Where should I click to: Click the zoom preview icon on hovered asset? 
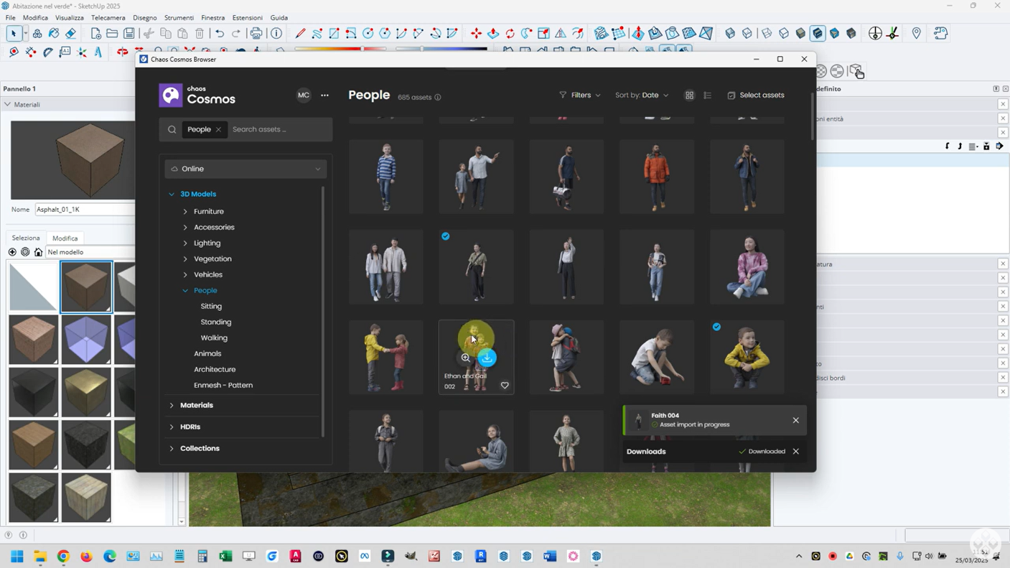pyautogui.click(x=465, y=358)
